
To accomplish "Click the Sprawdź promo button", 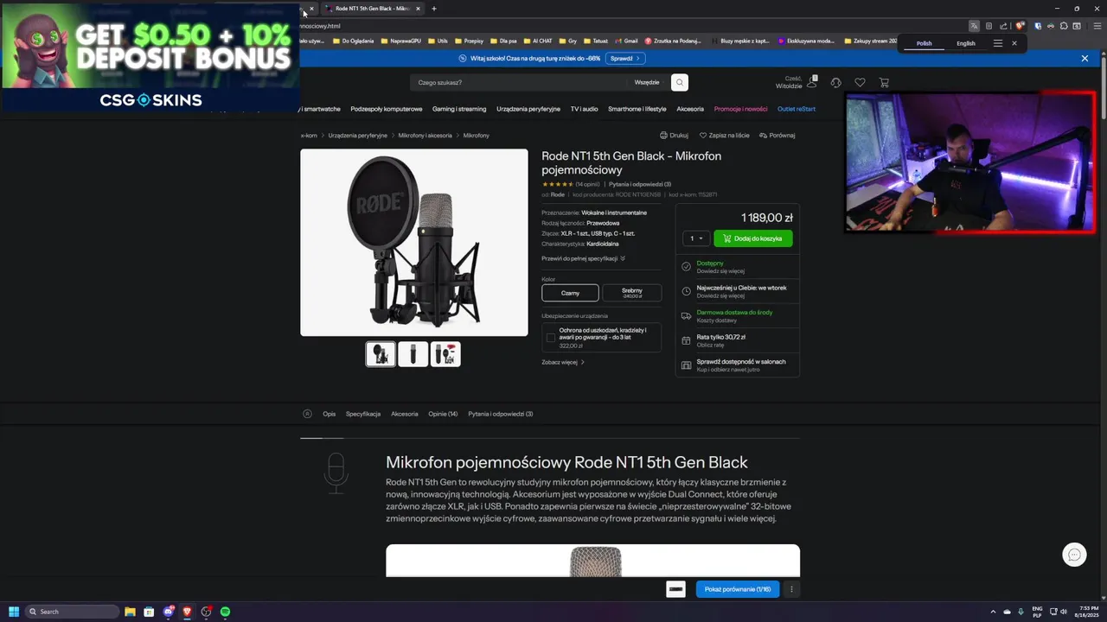I will pyautogui.click(x=624, y=59).
